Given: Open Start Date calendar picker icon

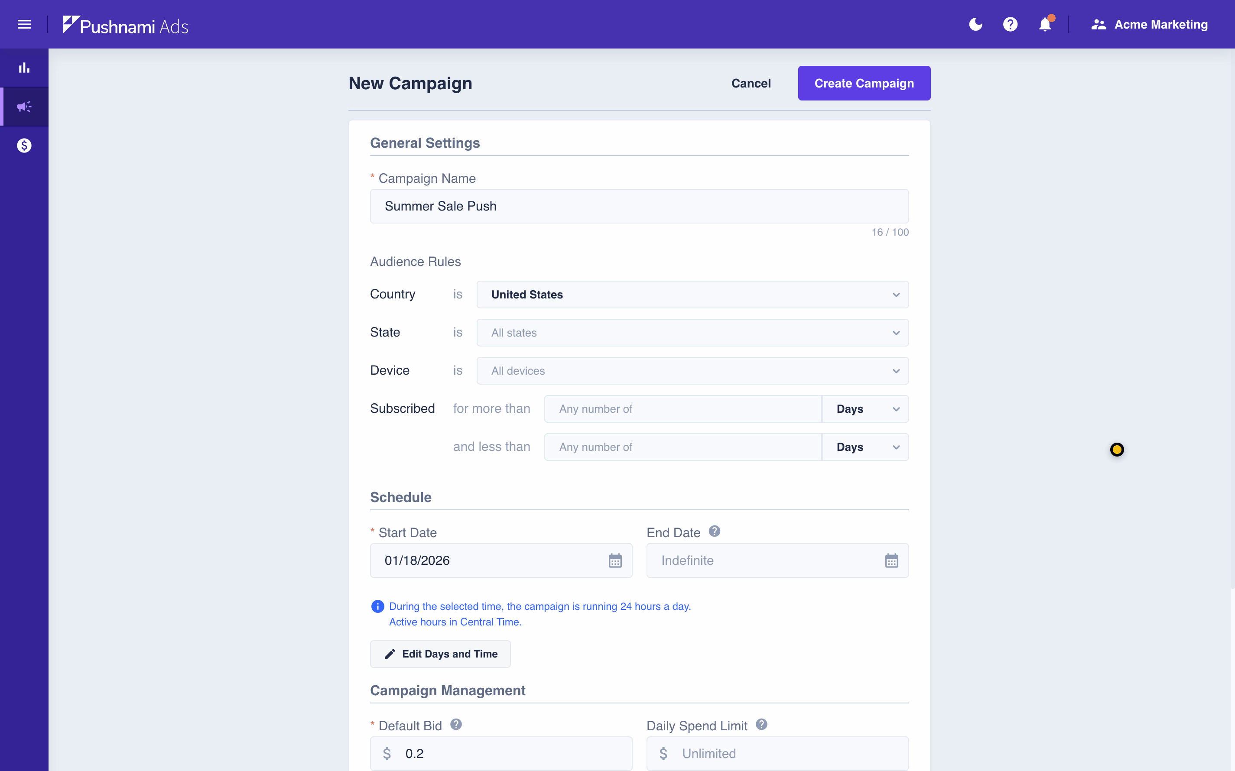Looking at the screenshot, I should 615,560.
